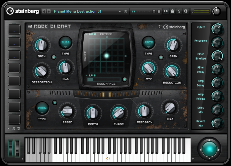Click the teal sphere controller
Viewport: 231px width, 166px height.
point(209,149)
